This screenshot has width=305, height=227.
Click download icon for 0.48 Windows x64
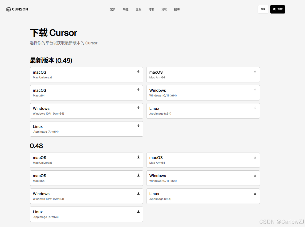point(255,175)
